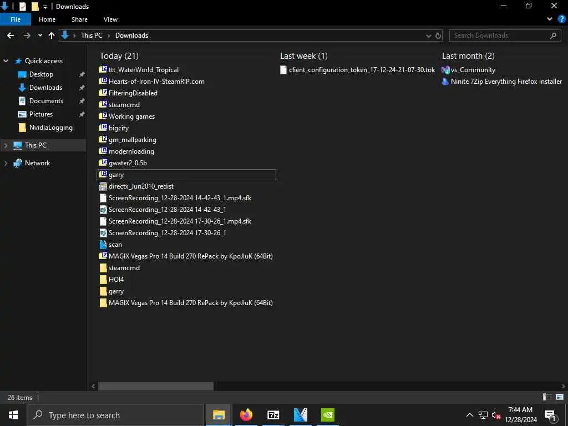The width and height of the screenshot is (568, 426).
Task: Select the steamcmd folder icon
Action: pyautogui.click(x=103, y=268)
